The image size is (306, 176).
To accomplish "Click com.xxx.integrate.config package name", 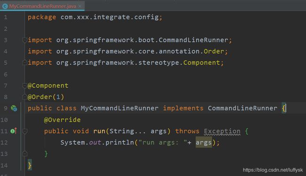I will tap(109, 17).
